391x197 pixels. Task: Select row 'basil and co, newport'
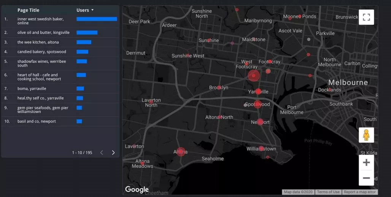pos(60,121)
